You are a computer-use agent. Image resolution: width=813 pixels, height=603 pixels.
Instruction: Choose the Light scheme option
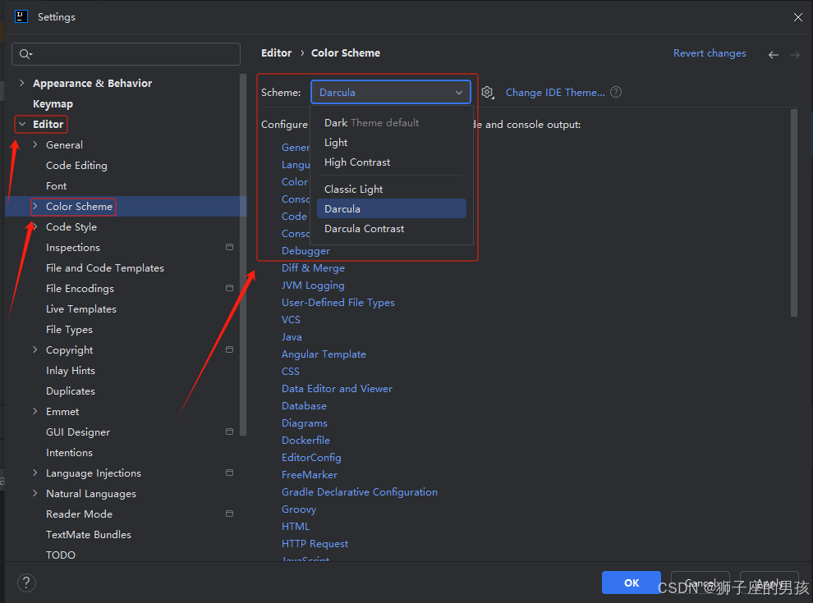click(392, 143)
